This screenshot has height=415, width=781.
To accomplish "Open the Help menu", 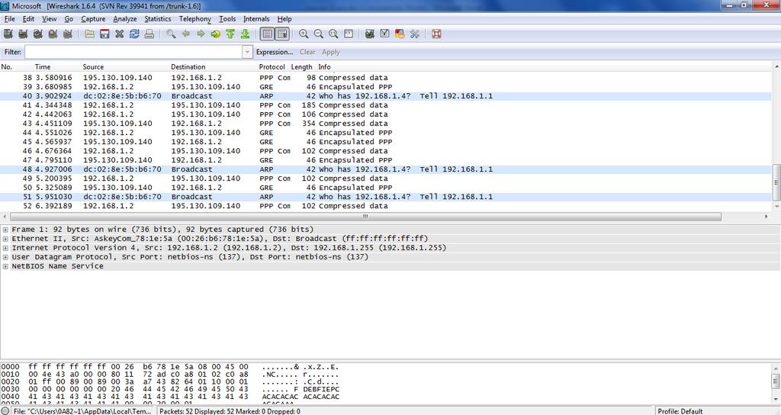I will click(284, 19).
